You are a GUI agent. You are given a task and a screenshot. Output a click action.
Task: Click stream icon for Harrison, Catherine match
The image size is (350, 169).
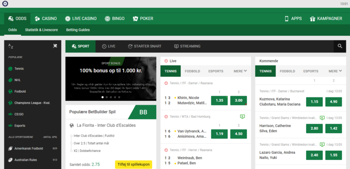(x=322, y=117)
